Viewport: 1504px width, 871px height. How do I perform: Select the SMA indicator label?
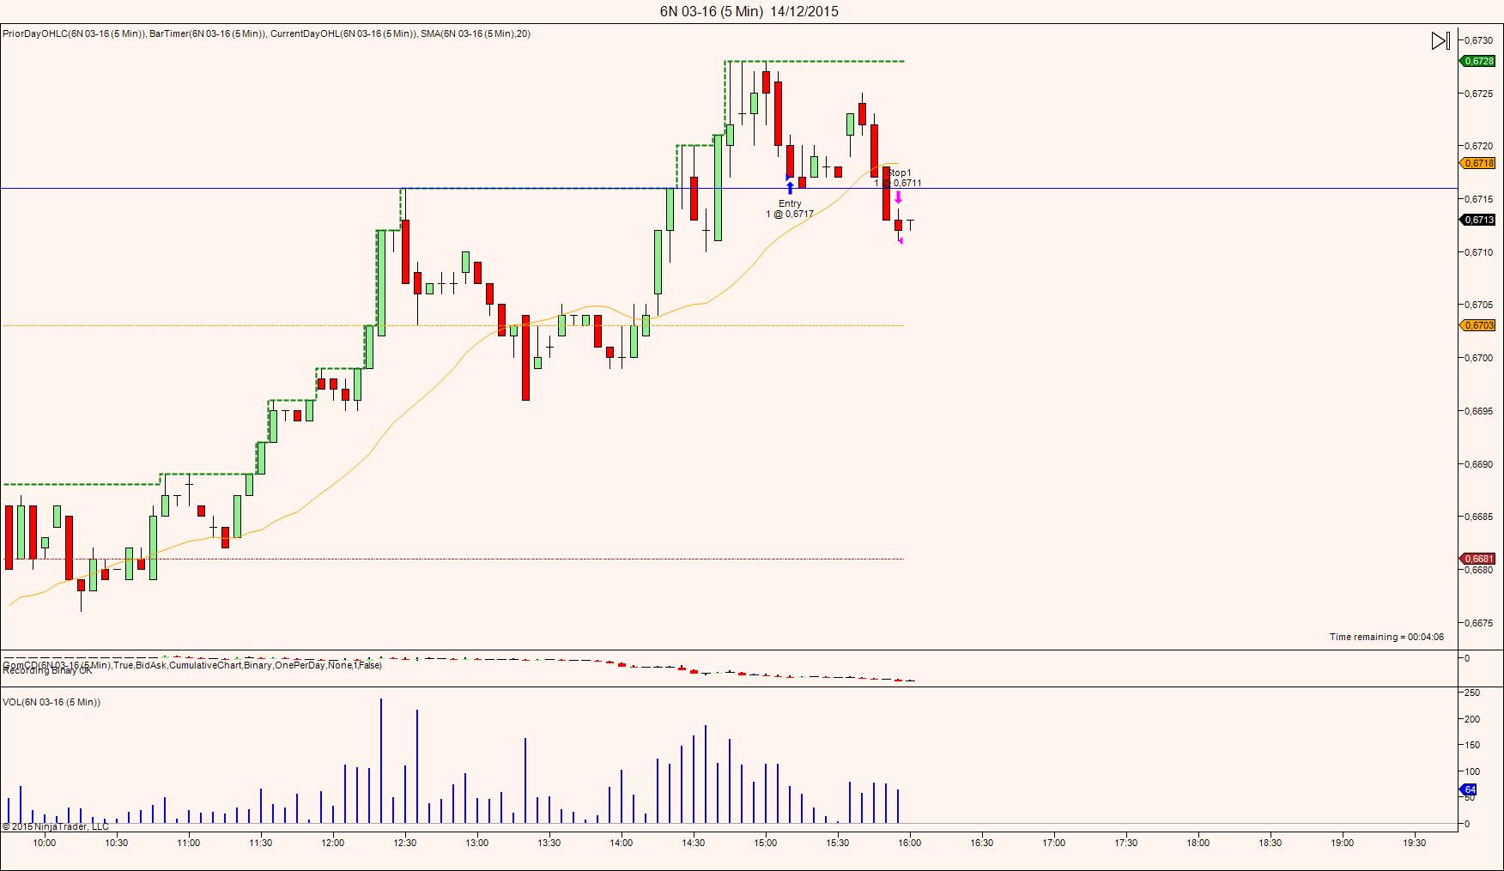click(476, 33)
